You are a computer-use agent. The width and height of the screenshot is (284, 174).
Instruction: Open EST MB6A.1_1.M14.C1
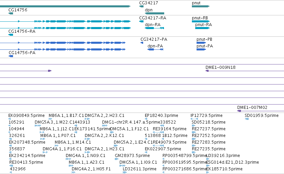tap(73, 142)
